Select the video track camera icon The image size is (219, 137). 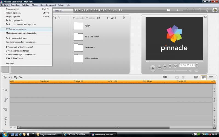[x=5, y=90]
